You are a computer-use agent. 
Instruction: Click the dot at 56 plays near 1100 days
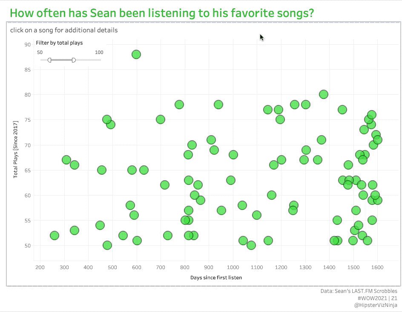tap(257, 215)
